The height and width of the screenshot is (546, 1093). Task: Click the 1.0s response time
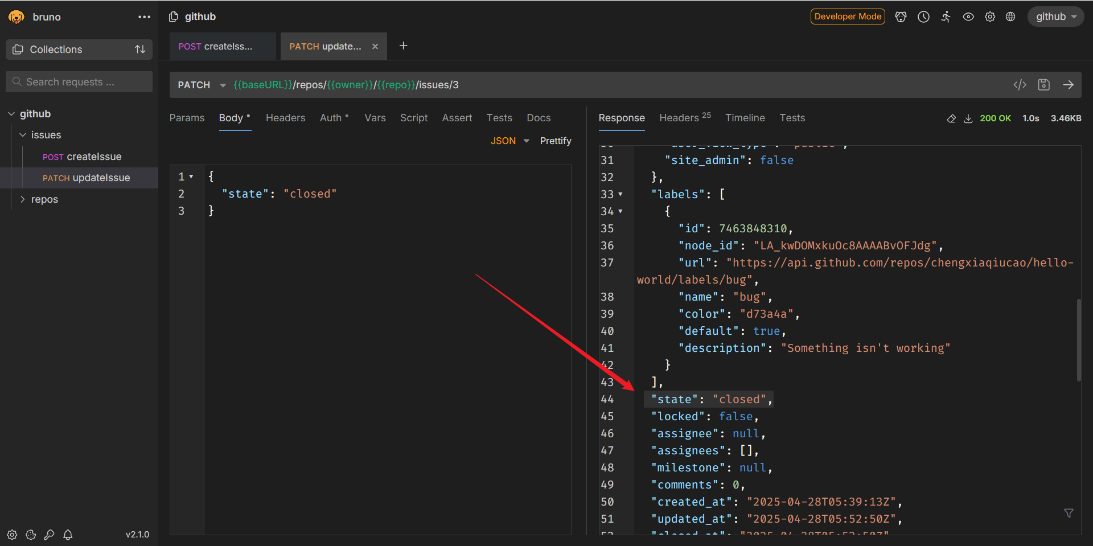point(1030,118)
